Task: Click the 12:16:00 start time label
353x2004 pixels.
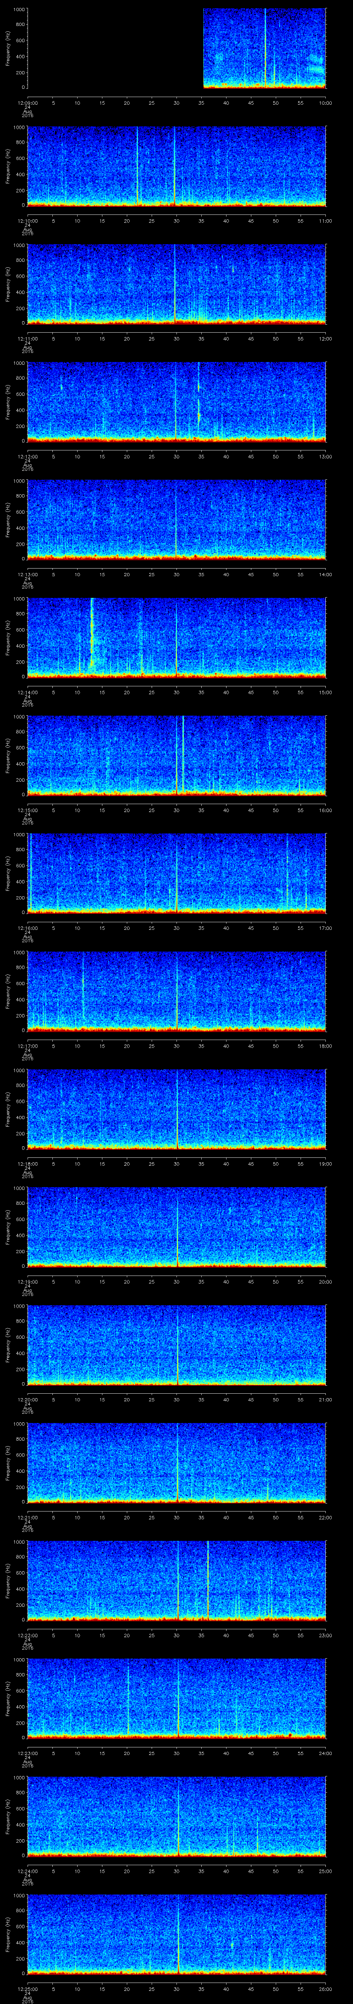Action: click(x=27, y=928)
